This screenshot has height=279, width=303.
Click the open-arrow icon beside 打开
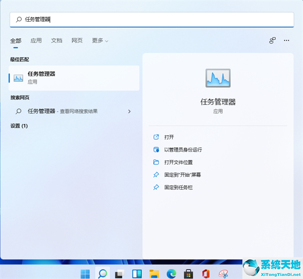(x=156, y=137)
